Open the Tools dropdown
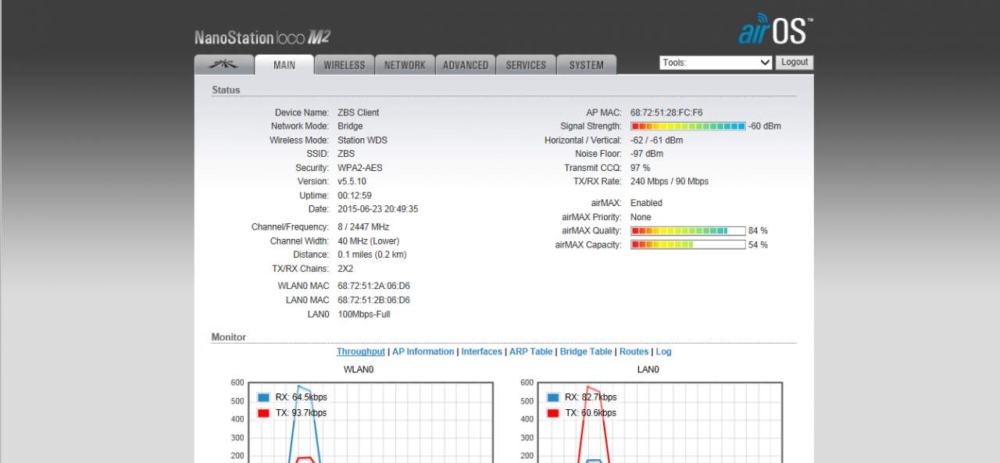 [x=716, y=62]
